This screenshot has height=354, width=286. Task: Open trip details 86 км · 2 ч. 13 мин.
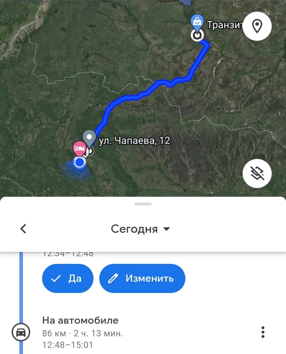pyautogui.click(x=83, y=333)
